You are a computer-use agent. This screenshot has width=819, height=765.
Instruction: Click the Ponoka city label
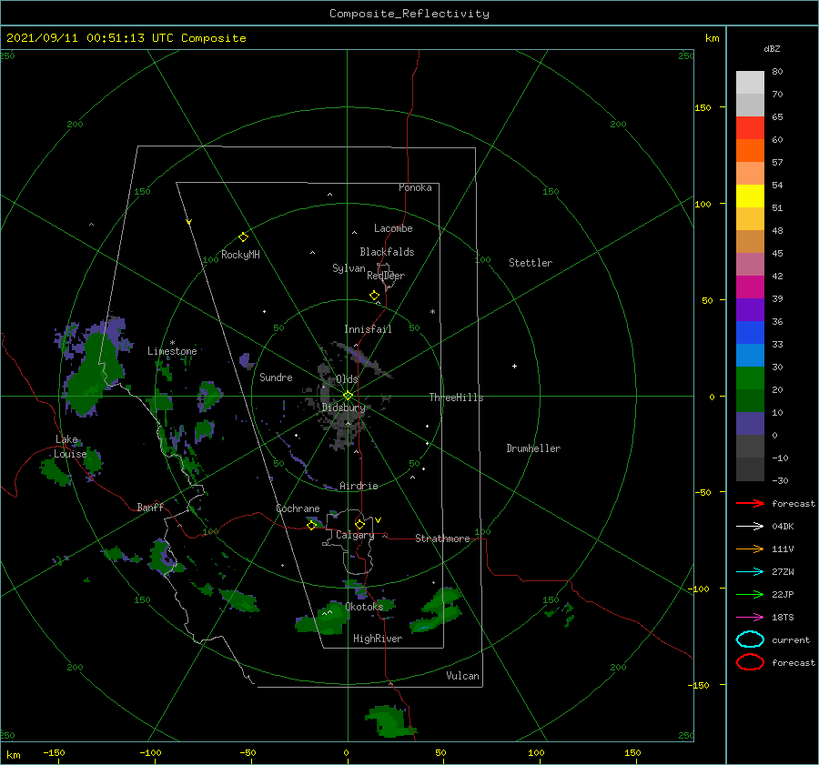[415, 187]
